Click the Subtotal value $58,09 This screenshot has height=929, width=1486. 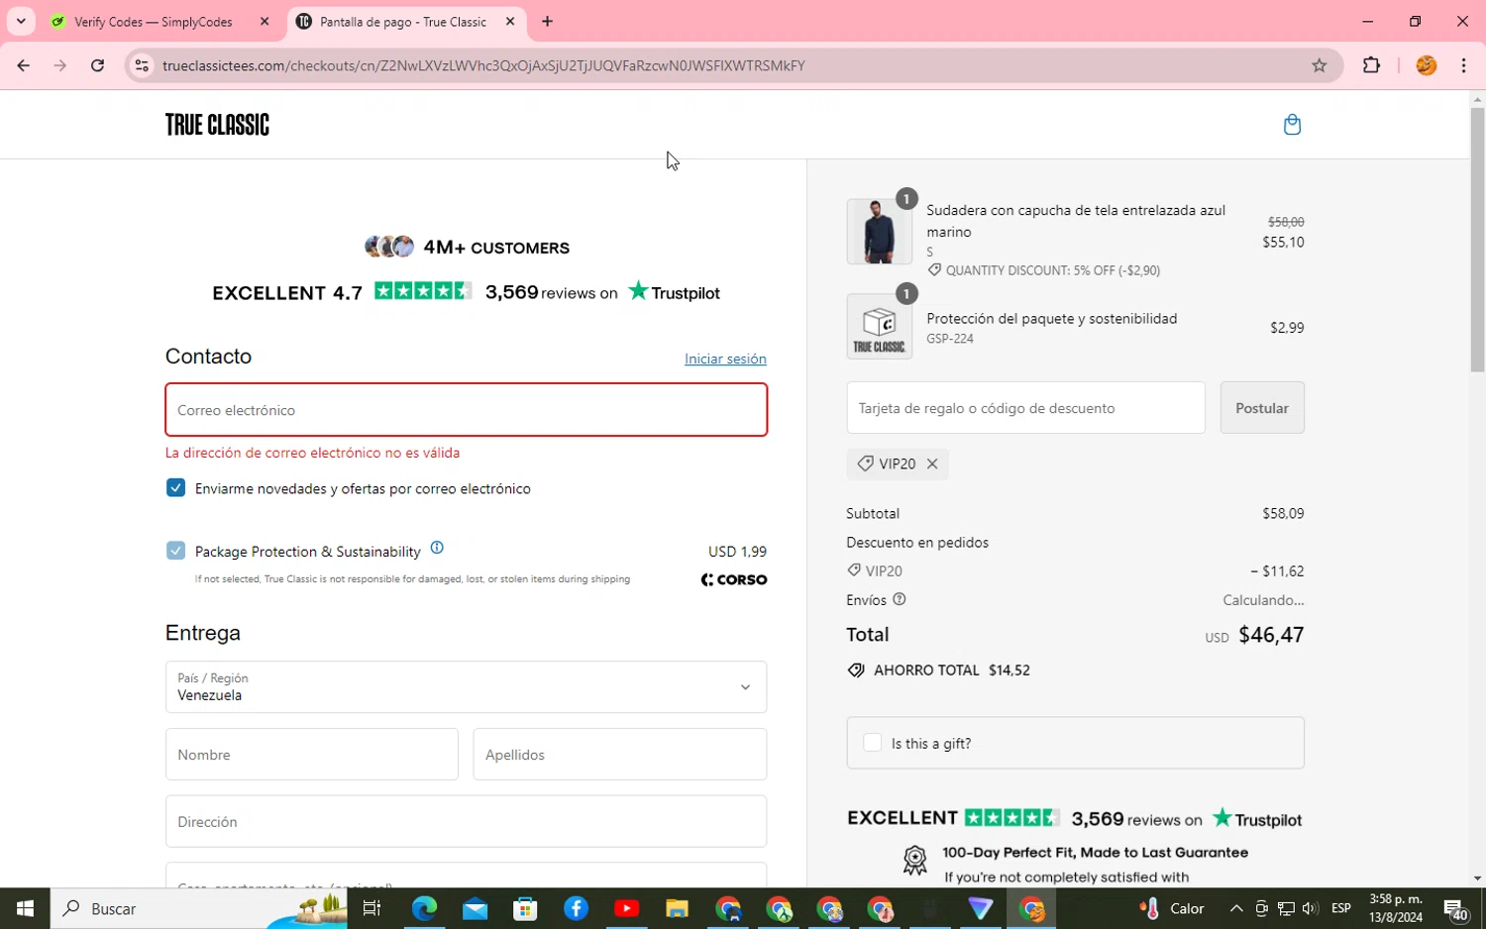1283,513
